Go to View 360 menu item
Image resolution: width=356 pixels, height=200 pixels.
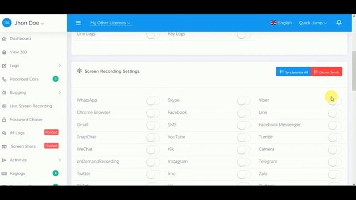coord(18,52)
